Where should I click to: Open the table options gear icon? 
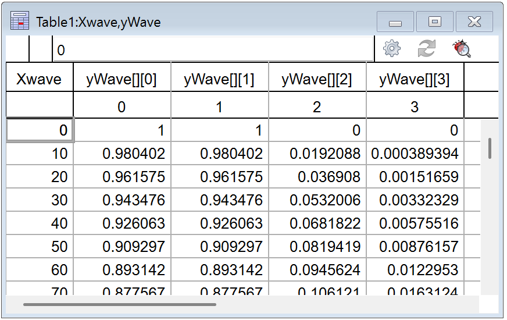click(x=392, y=49)
